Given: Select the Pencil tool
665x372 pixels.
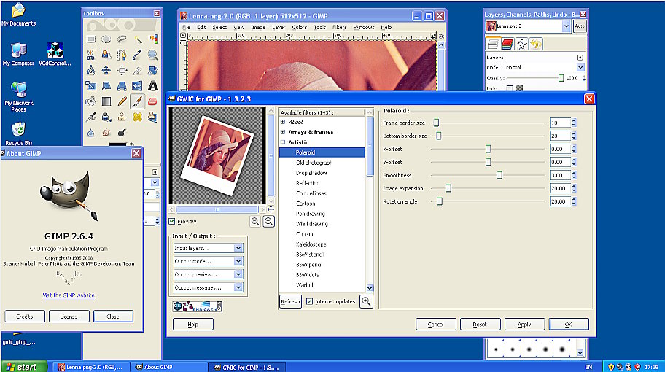Looking at the screenshot, I should (122, 101).
